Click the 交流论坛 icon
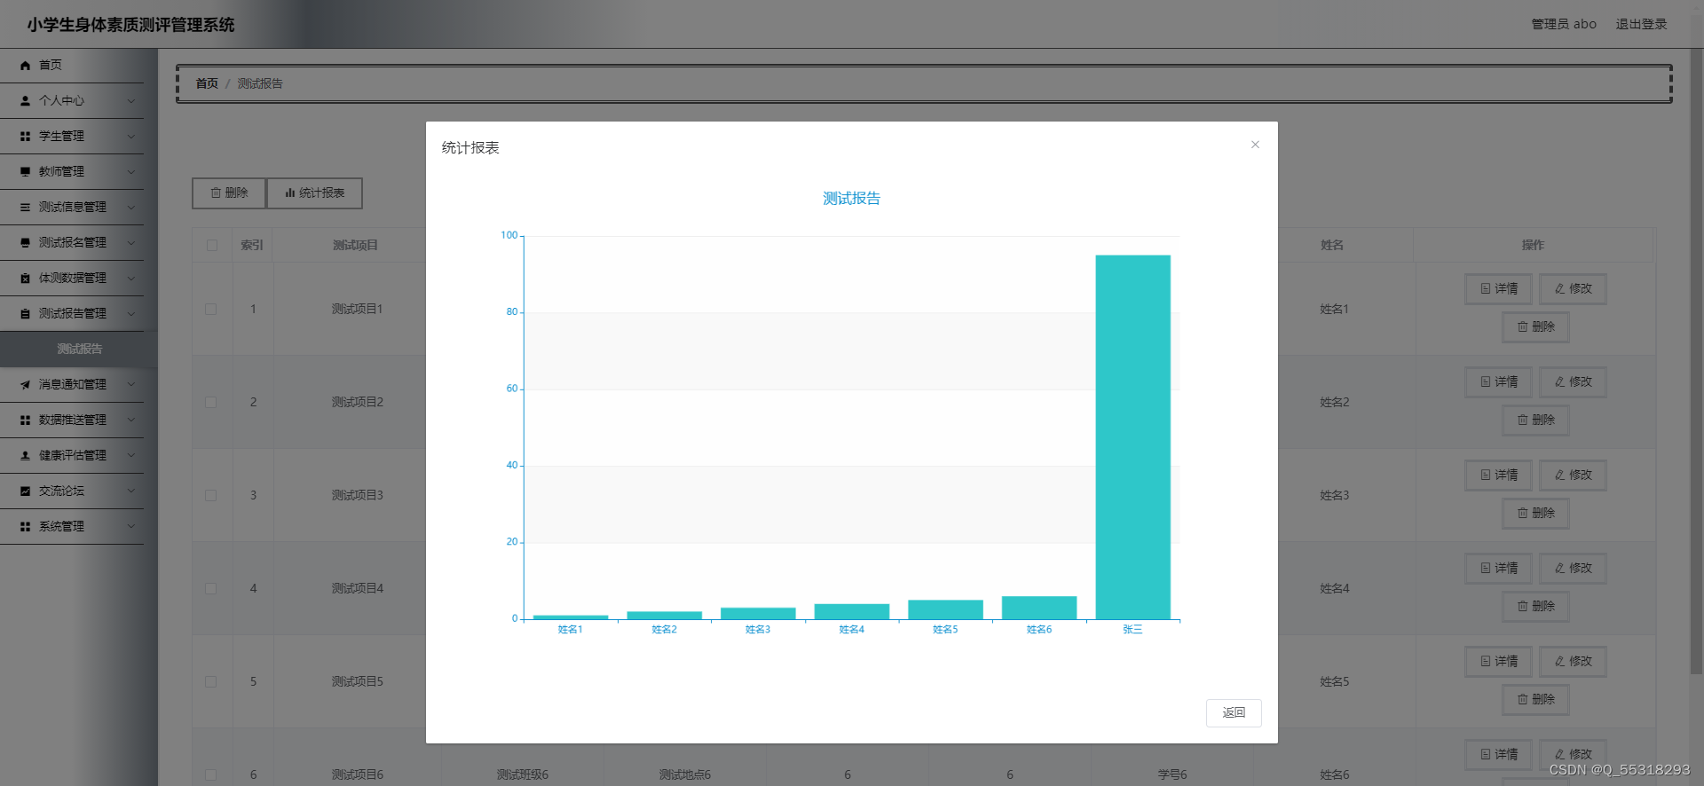 click(25, 491)
